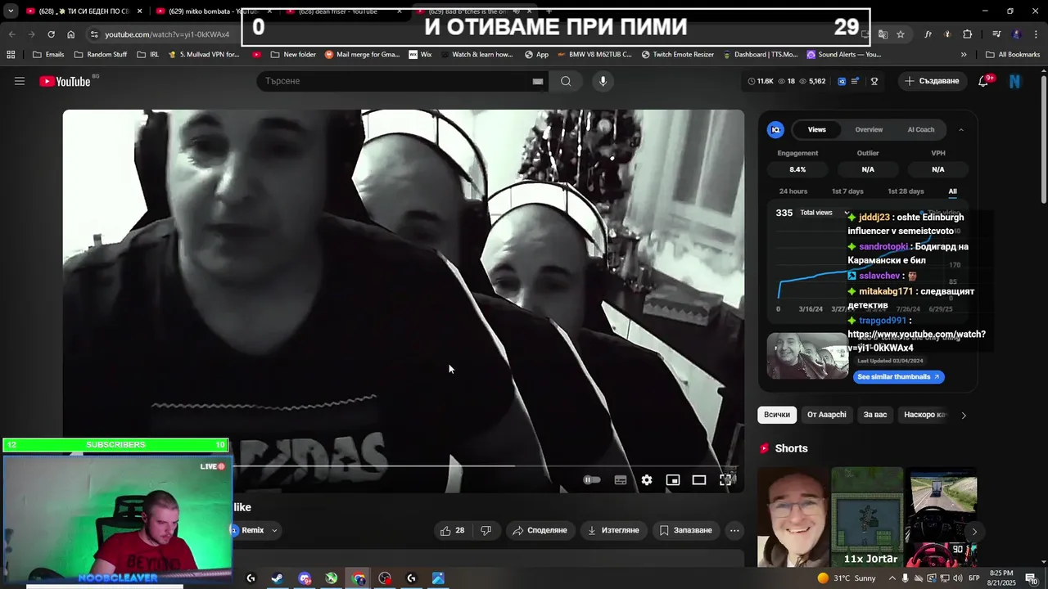Select the 1st 7 days range
The image size is (1048, 589).
(847, 191)
